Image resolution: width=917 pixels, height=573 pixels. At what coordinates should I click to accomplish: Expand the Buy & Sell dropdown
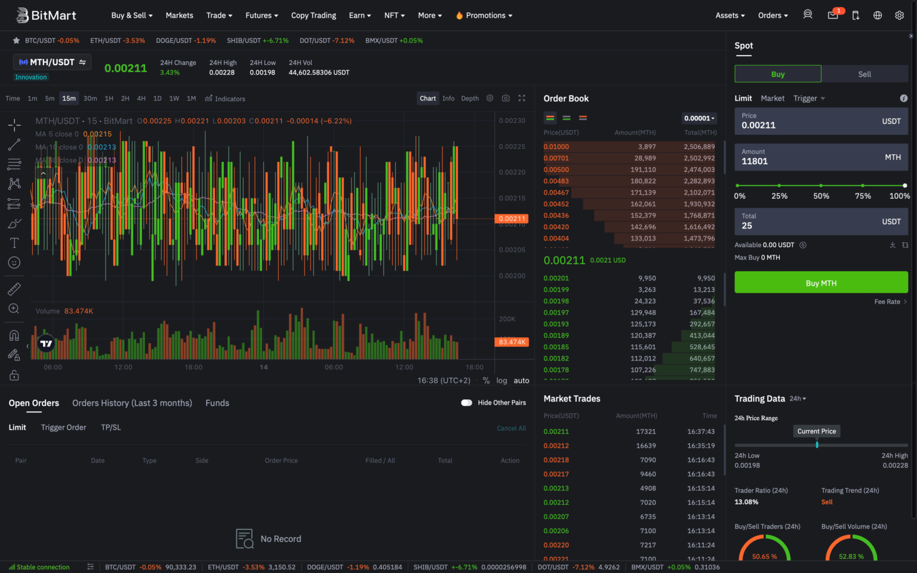point(132,16)
